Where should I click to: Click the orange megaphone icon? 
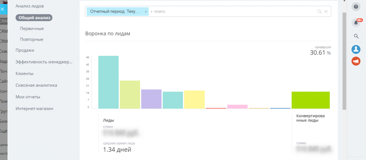(356, 61)
